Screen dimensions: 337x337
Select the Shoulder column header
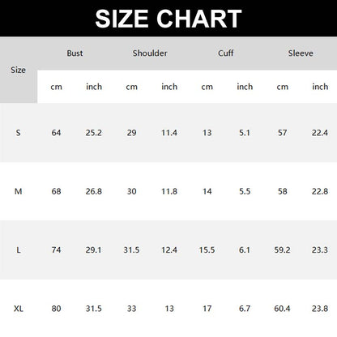(150, 53)
